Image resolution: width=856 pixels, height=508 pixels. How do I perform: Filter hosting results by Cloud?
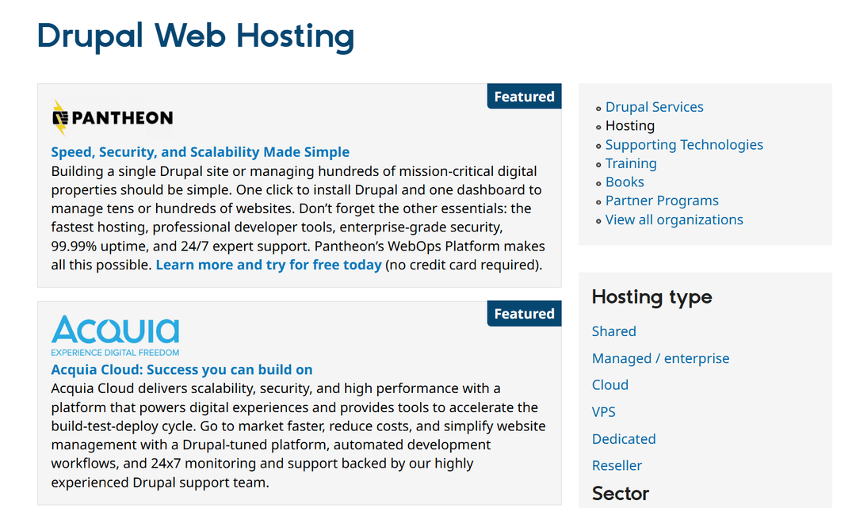tap(610, 385)
